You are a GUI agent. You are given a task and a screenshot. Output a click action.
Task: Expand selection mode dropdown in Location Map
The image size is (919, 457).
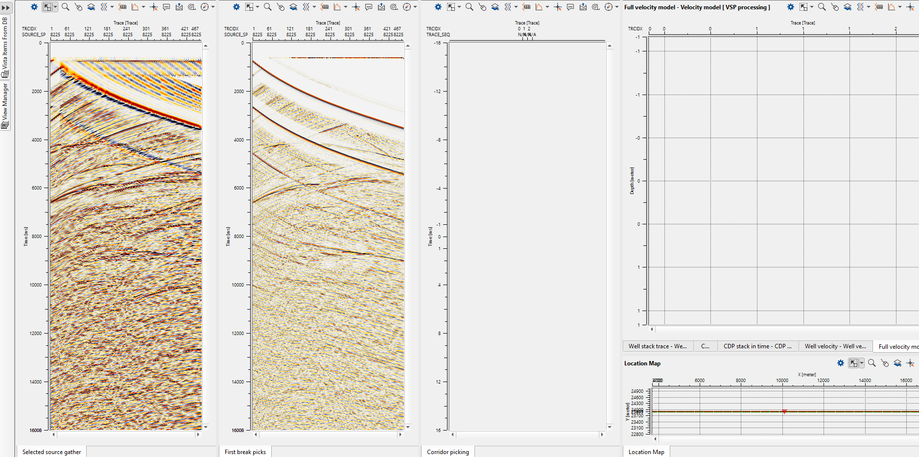click(862, 363)
